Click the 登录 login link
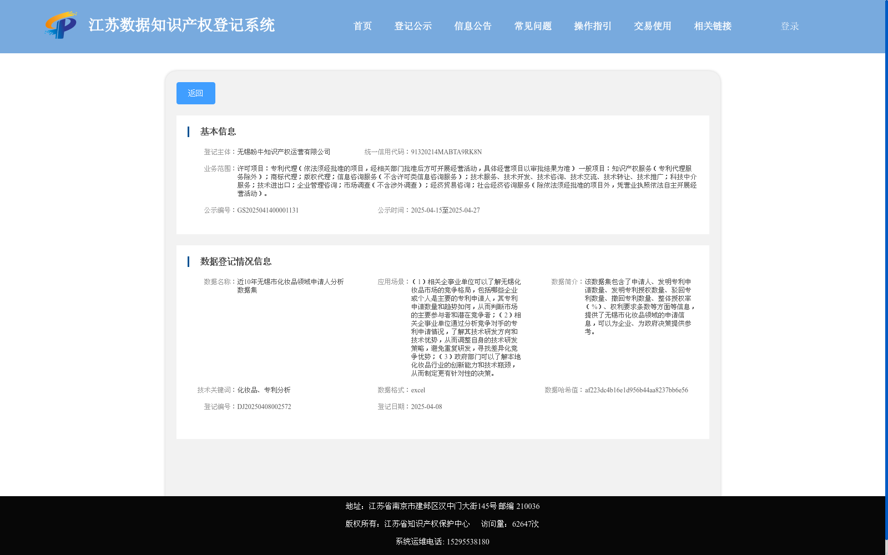888x555 pixels. (790, 26)
